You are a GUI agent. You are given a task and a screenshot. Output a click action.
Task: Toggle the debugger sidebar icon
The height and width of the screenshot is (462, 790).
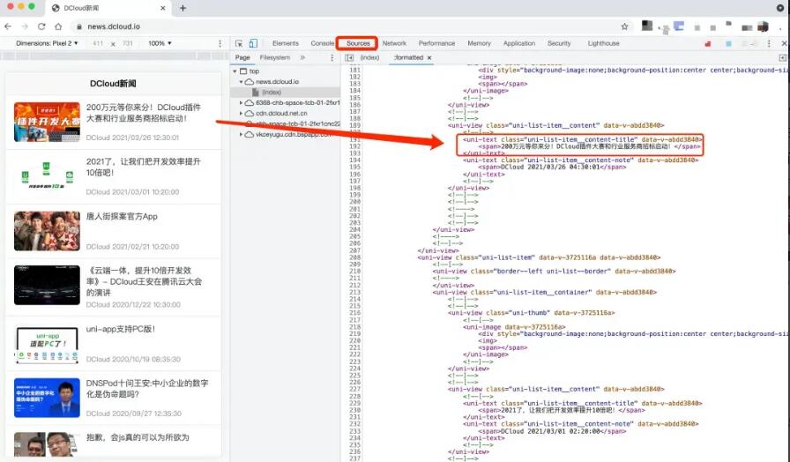tap(783, 57)
